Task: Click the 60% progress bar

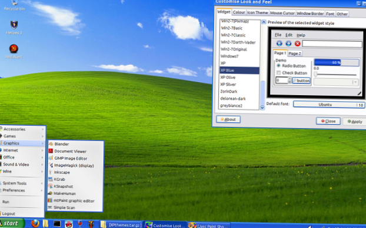Action: coord(337,62)
